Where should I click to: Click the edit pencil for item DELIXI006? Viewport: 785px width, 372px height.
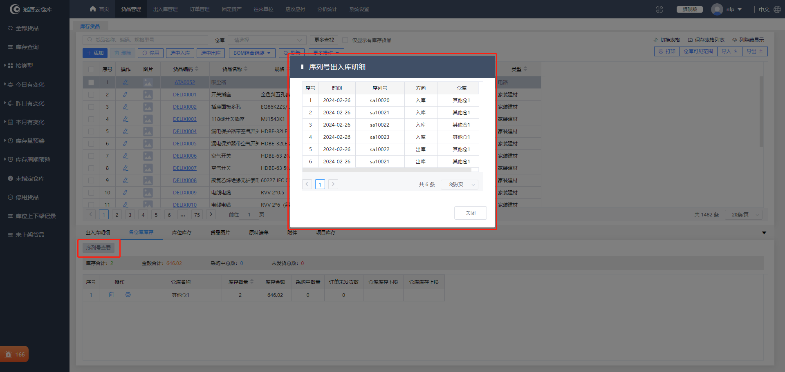click(126, 156)
